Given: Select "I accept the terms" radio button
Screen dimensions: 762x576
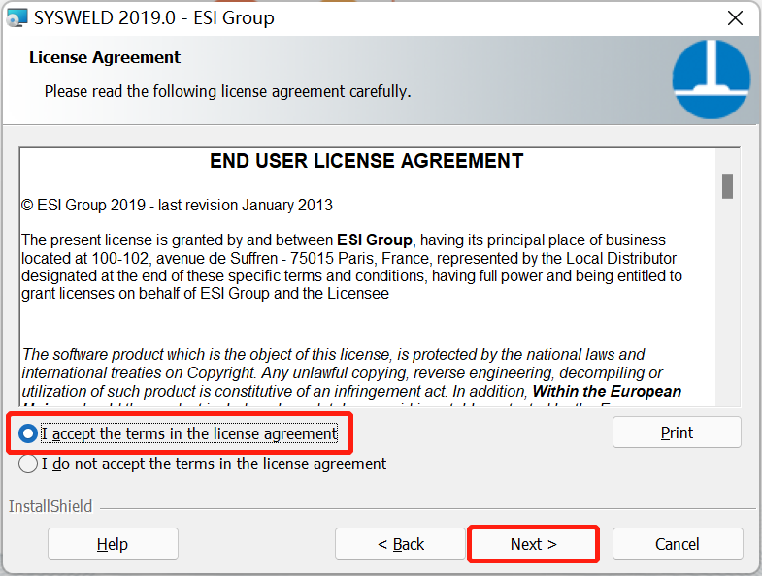Looking at the screenshot, I should click(29, 433).
